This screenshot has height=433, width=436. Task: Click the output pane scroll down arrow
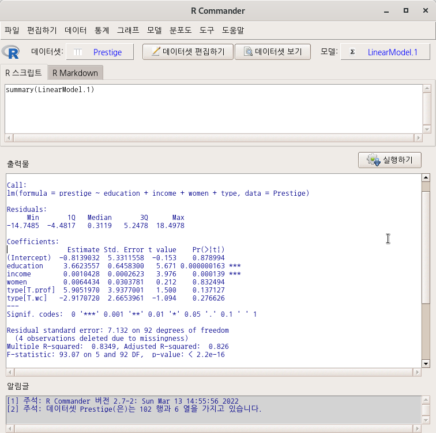(x=426, y=363)
